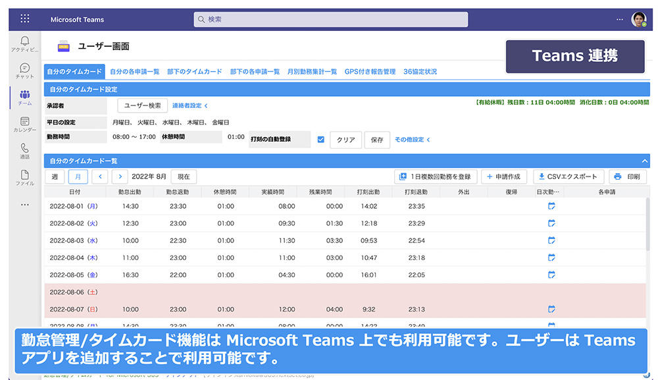658x380 pixels.
Task: Open the Calendar (カレンダー) sidebar icon
Action: tap(25, 124)
